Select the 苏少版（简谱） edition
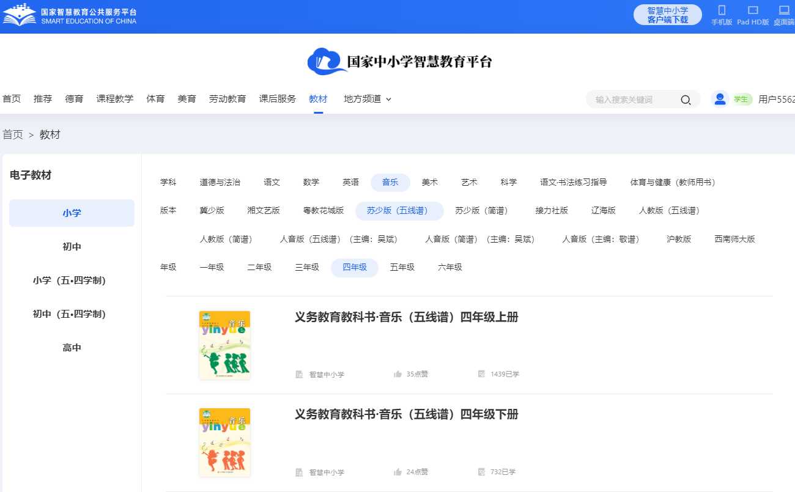The width and height of the screenshot is (795, 492). [x=484, y=210]
